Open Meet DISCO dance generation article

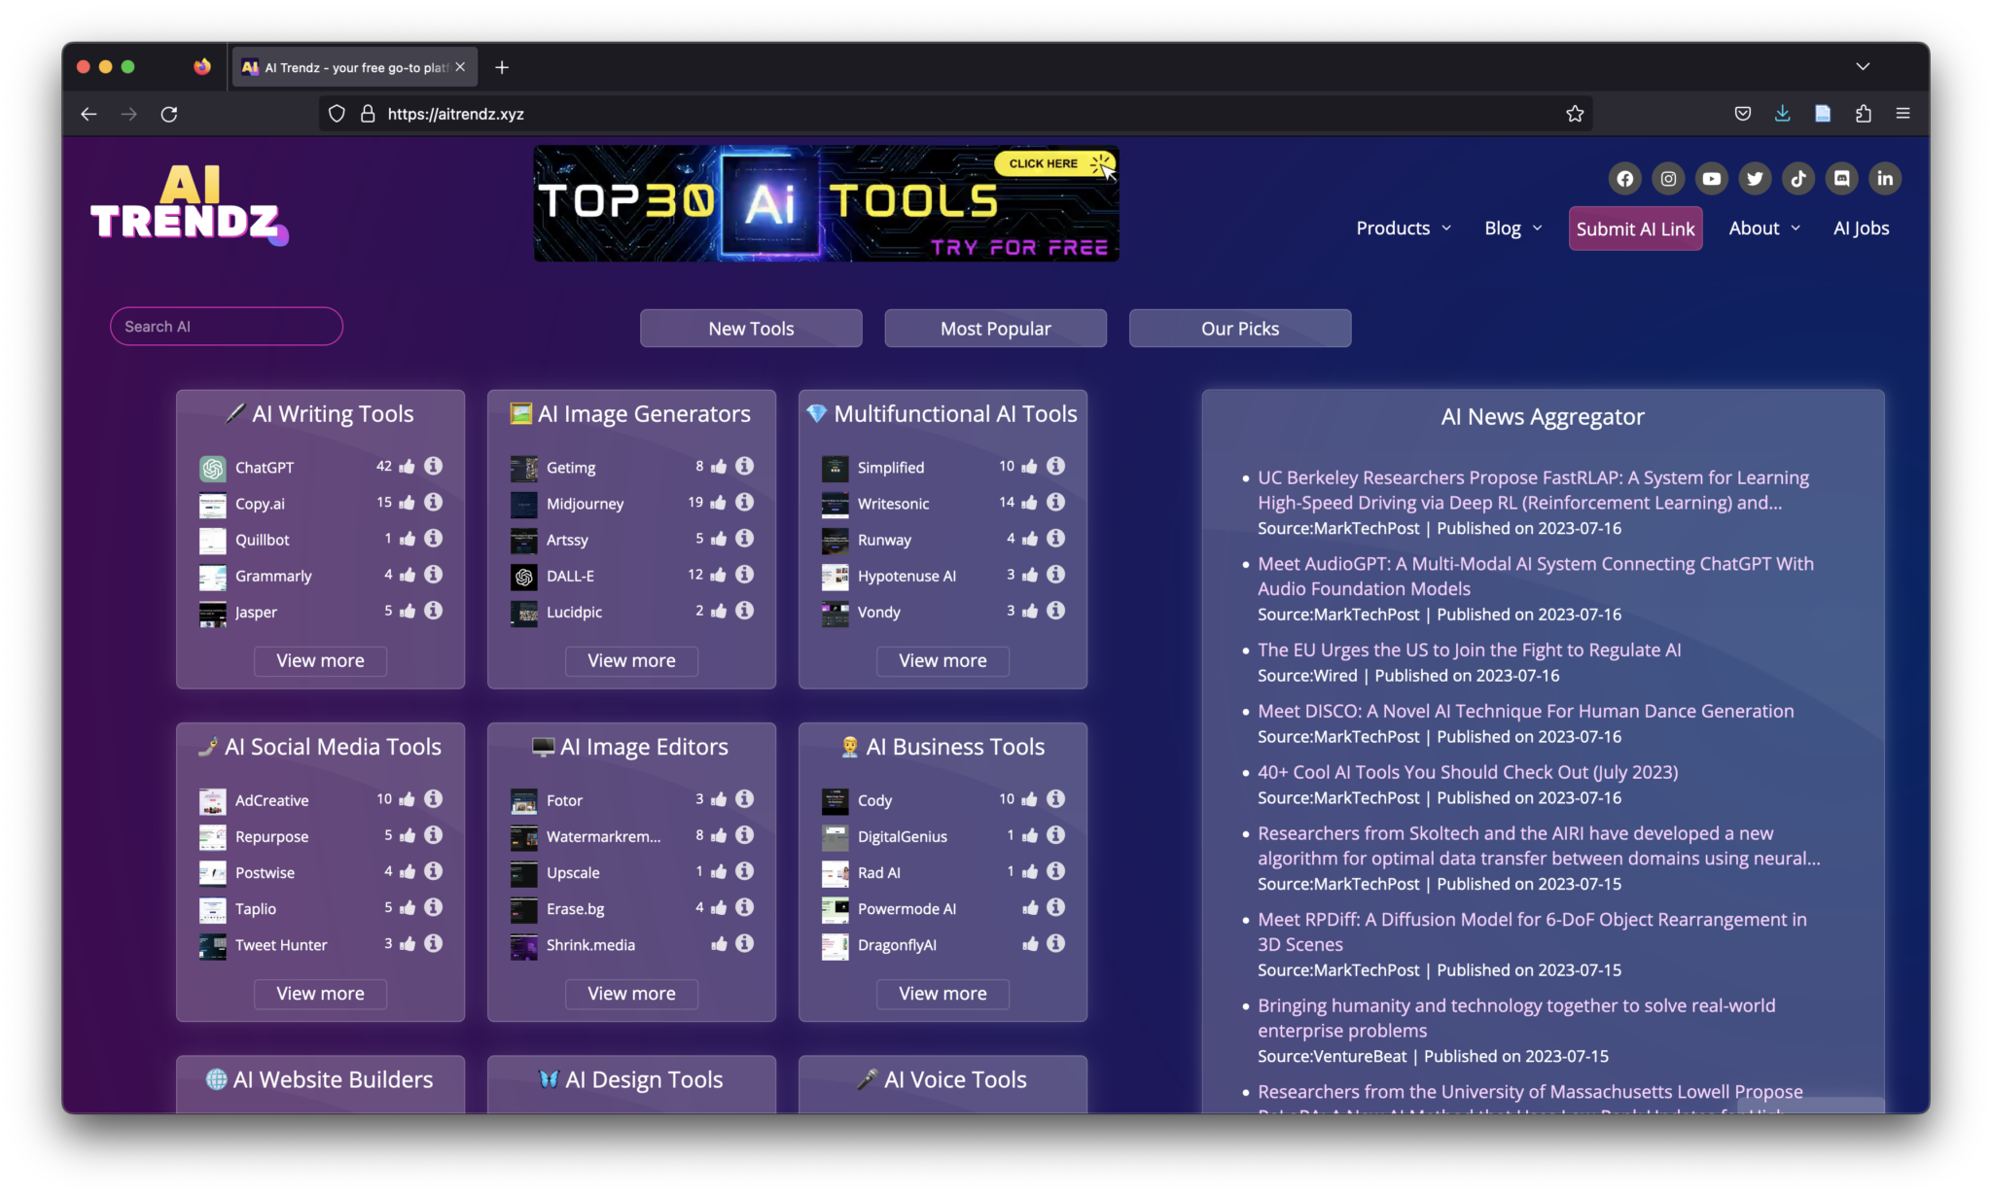coord(1525,712)
